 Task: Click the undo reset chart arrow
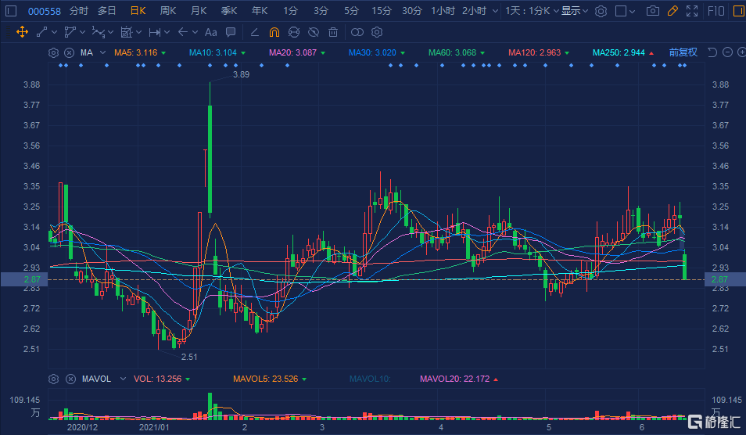coord(712,52)
